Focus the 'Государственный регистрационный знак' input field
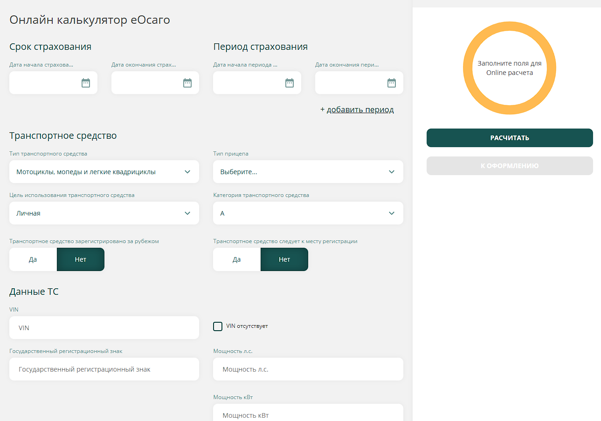The width and height of the screenshot is (601, 421). pyautogui.click(x=104, y=369)
